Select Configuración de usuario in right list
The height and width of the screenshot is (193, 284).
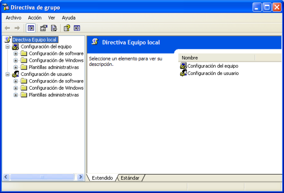pos(213,74)
